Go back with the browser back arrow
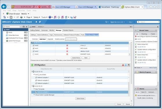The image size is (162, 109). coord(4,7)
